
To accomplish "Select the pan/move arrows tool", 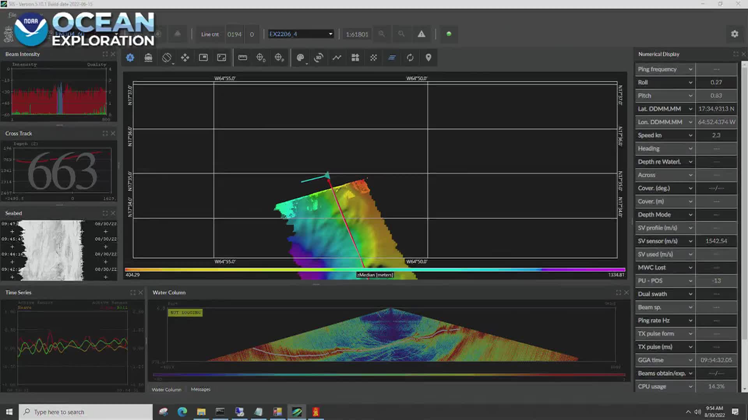I will pyautogui.click(x=185, y=58).
